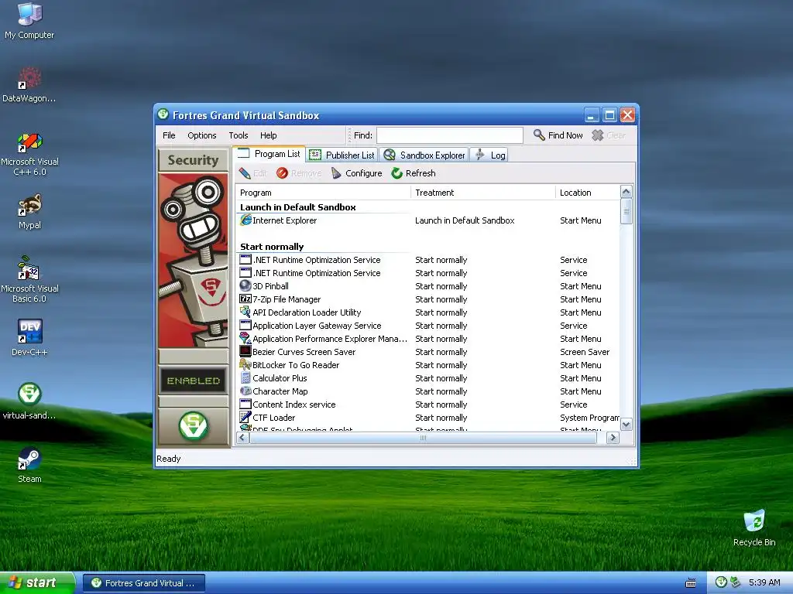
Task: Click the Application Performance Explorer row icon
Action: click(x=245, y=339)
